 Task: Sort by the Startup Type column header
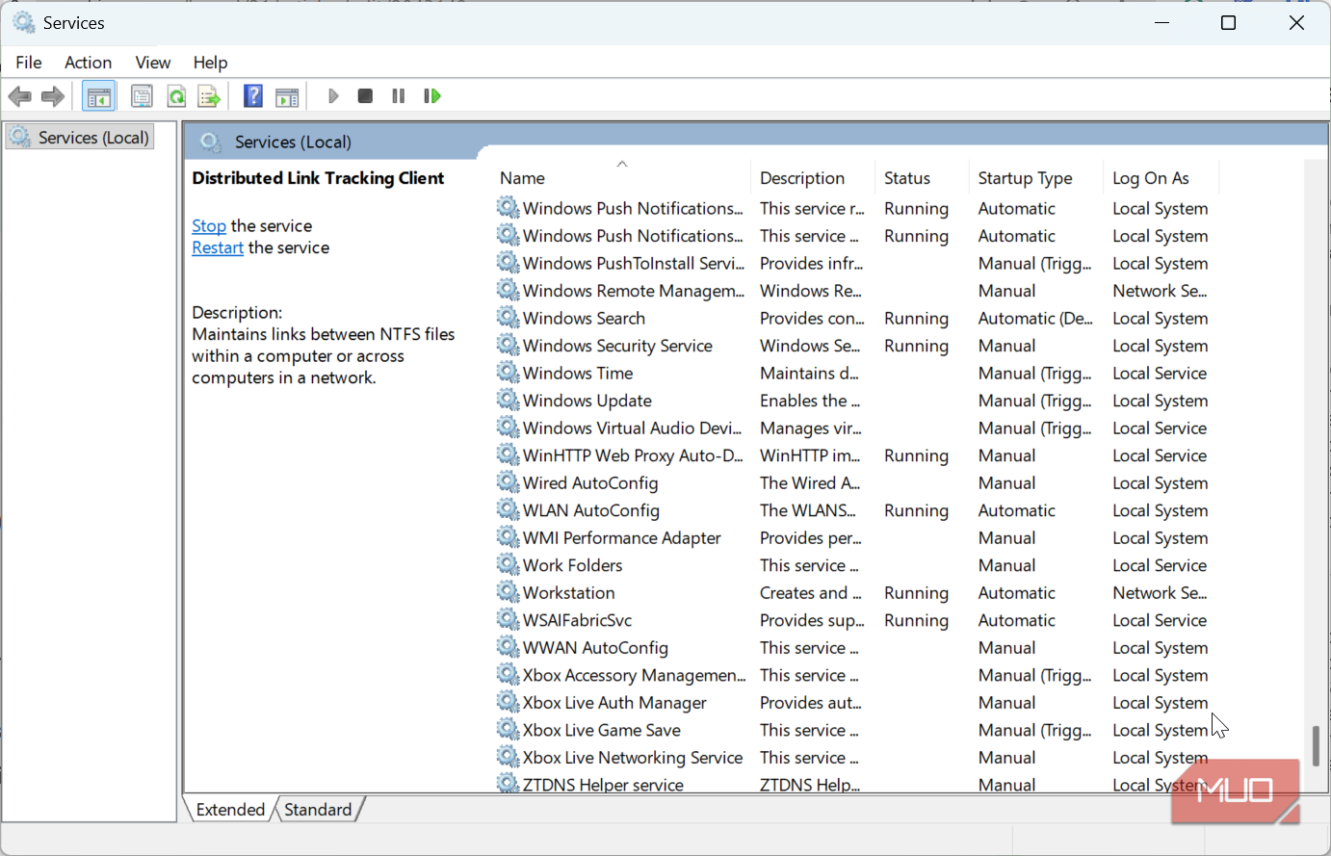[x=1035, y=178]
